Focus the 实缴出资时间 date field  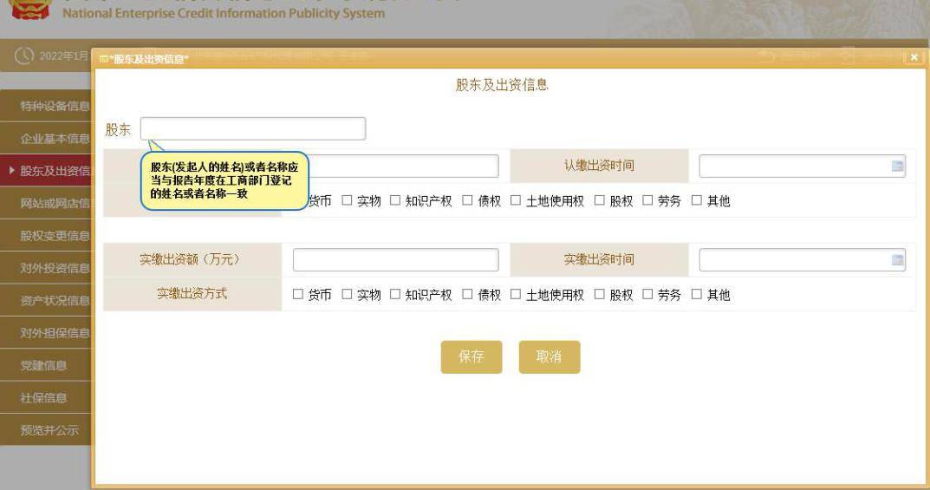pyautogui.click(x=803, y=260)
